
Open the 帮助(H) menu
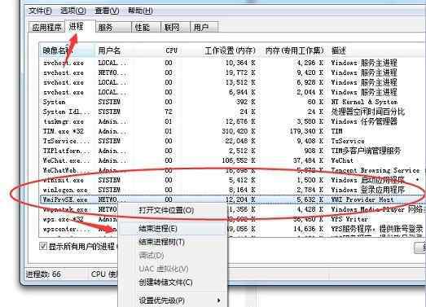click(140, 11)
